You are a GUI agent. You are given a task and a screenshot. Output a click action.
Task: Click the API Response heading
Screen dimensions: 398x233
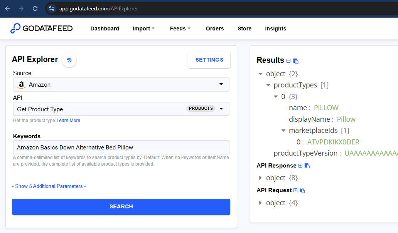(x=277, y=166)
